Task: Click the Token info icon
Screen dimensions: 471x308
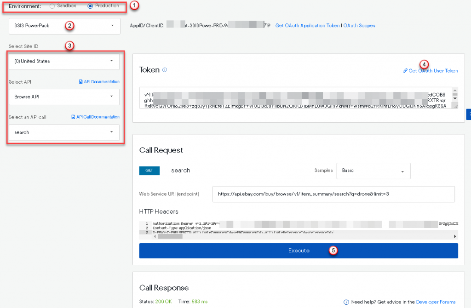Action: 165,69
